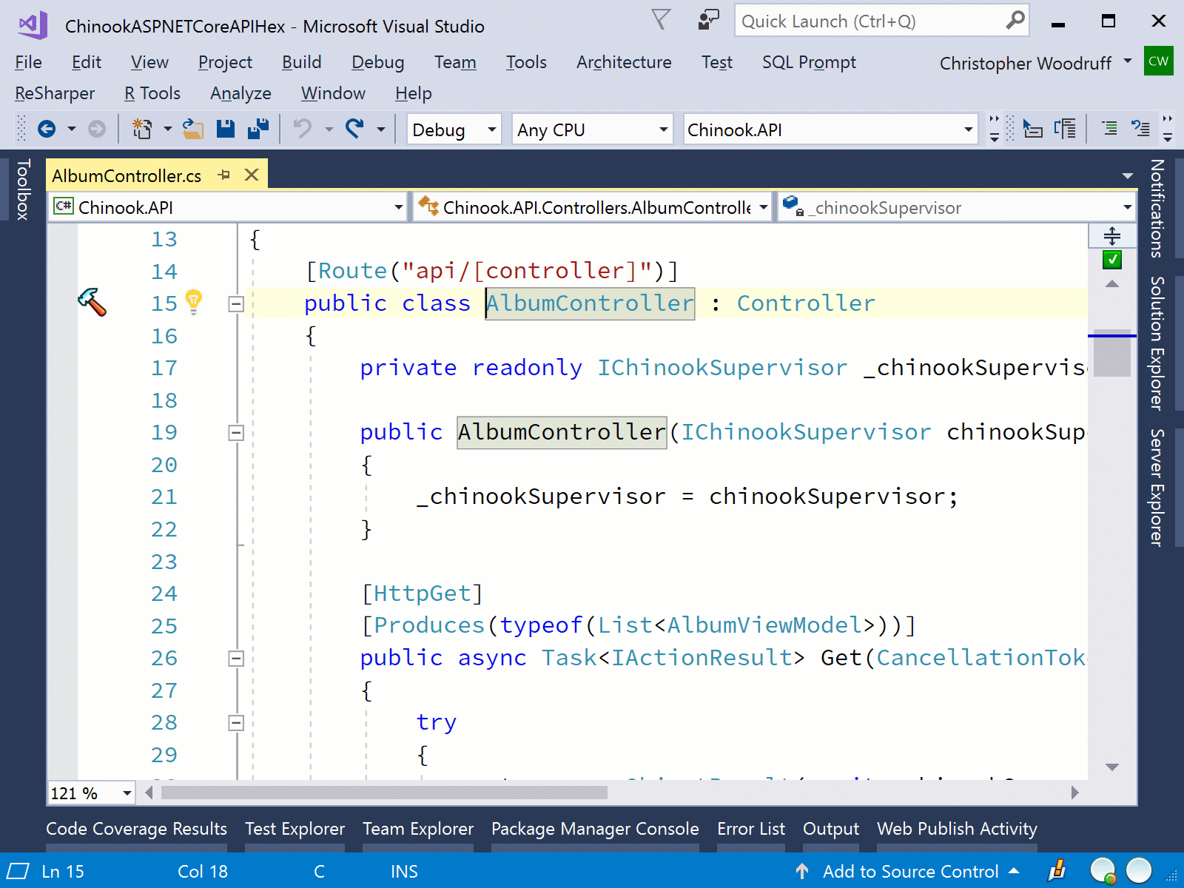Click the Redo toolbar icon
This screenshot has width=1184, height=888.
point(354,128)
